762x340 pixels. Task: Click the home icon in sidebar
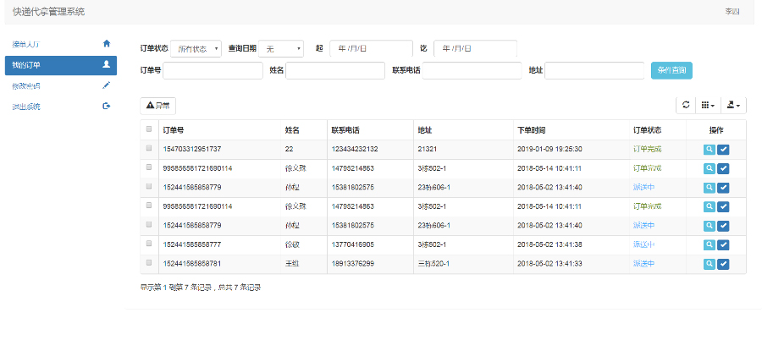click(x=106, y=42)
